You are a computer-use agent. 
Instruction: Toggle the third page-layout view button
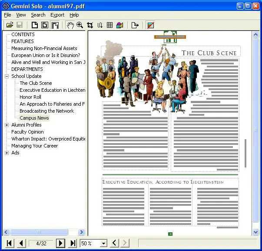click(x=55, y=25)
